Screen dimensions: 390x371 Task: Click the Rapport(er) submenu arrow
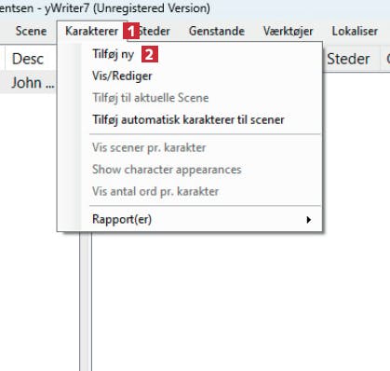pyautogui.click(x=308, y=220)
